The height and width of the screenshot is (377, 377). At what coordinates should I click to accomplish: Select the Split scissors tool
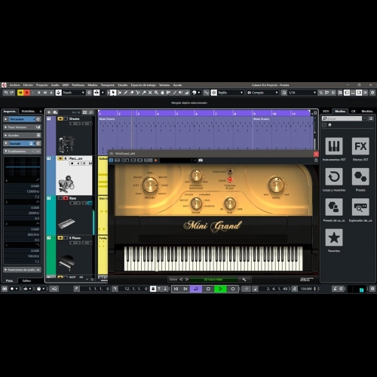[138, 93]
